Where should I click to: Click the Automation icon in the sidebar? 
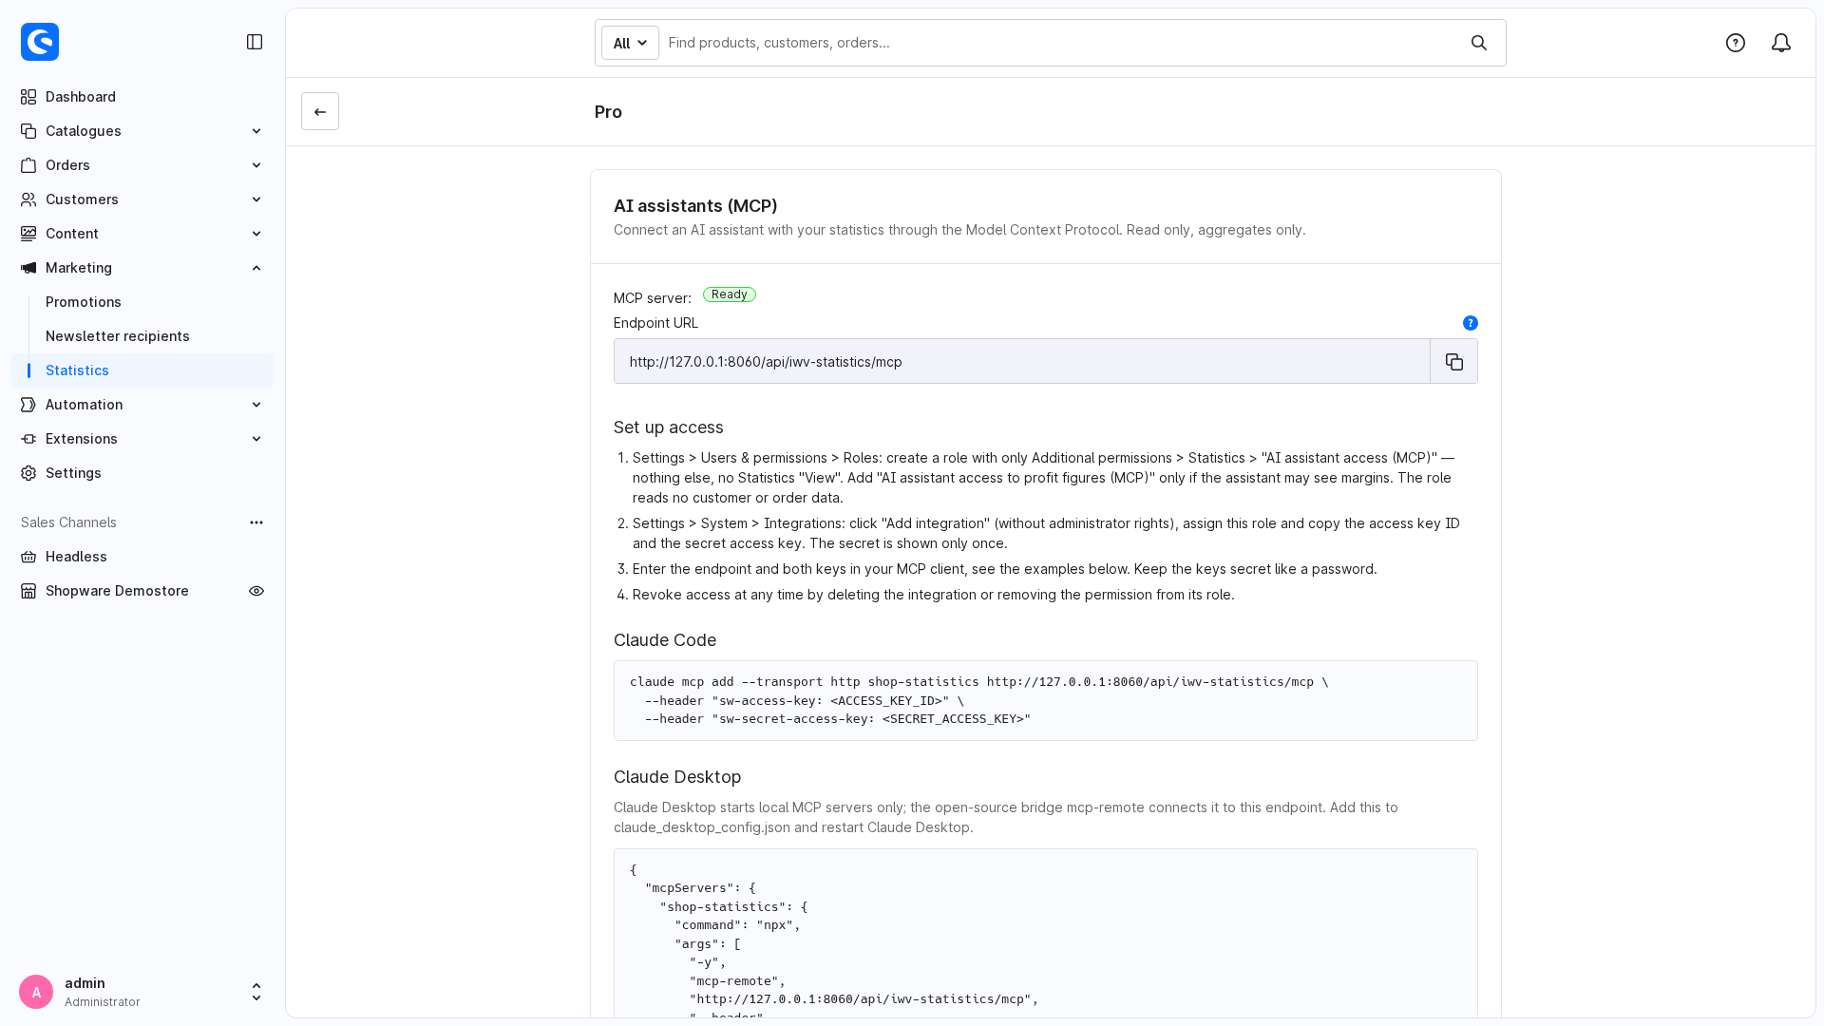(x=28, y=405)
